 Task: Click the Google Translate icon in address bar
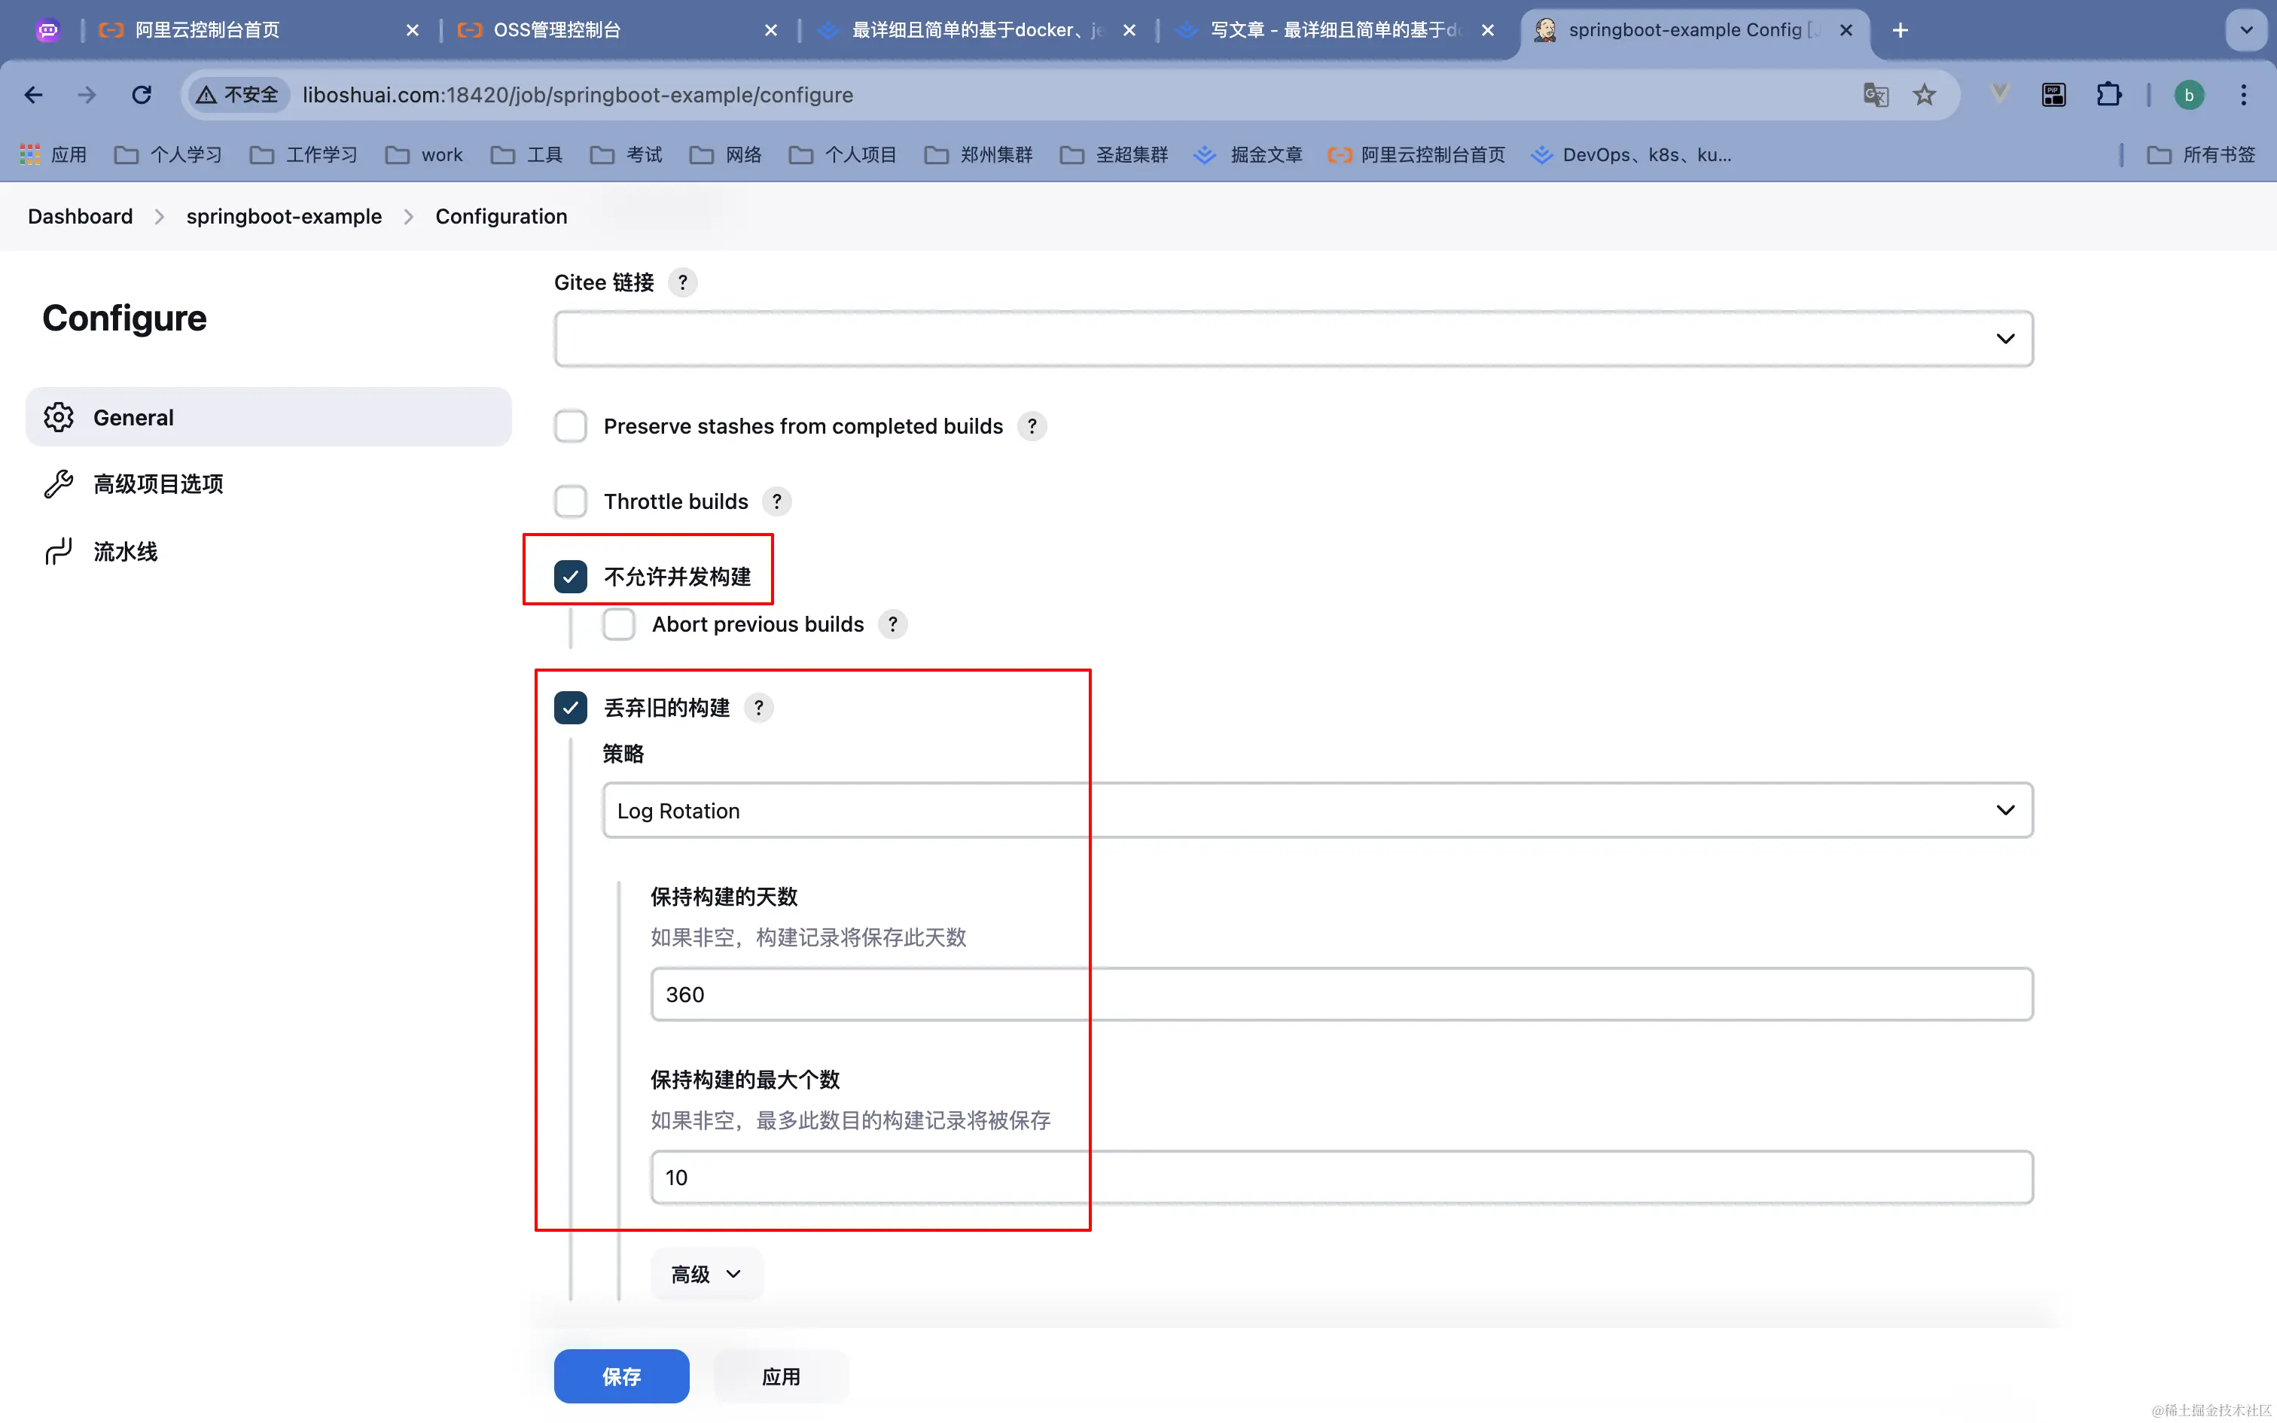(x=1875, y=95)
